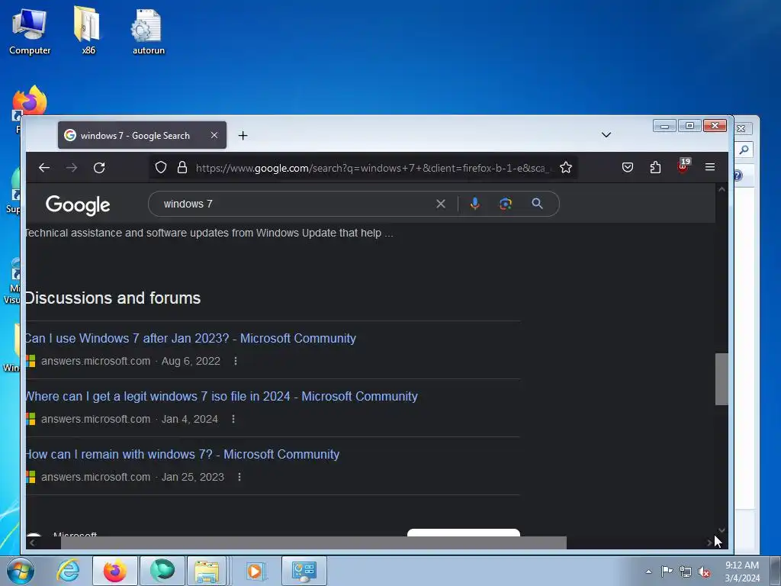Screen dimensions: 781x586
Task: Start voice search with the microphone icon
Action: tap(475, 203)
